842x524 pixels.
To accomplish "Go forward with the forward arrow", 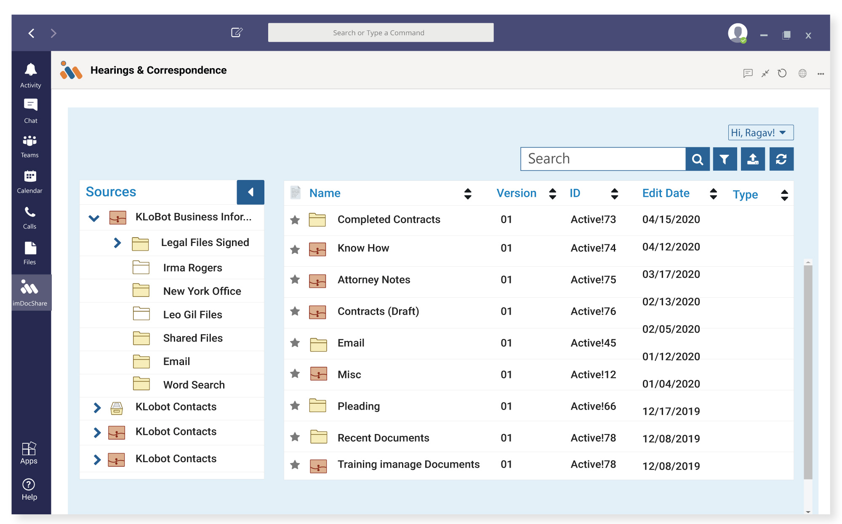I will pos(53,33).
